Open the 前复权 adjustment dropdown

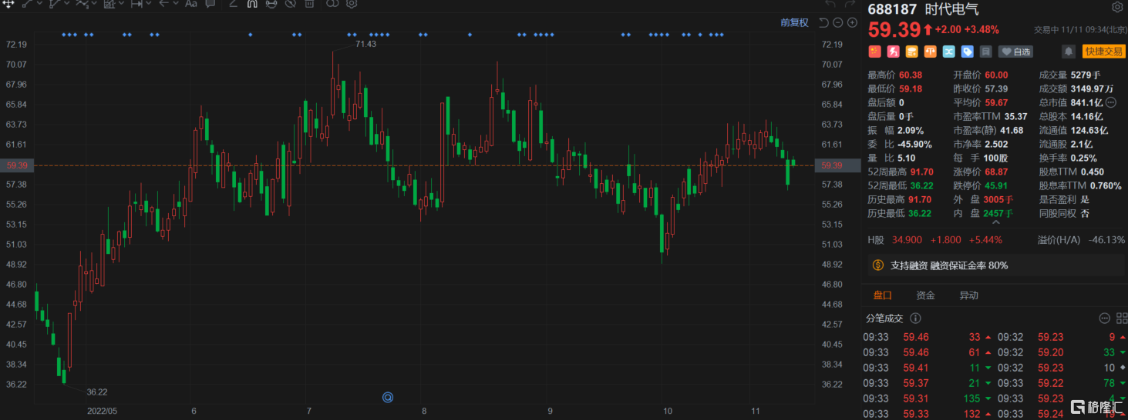pos(794,22)
